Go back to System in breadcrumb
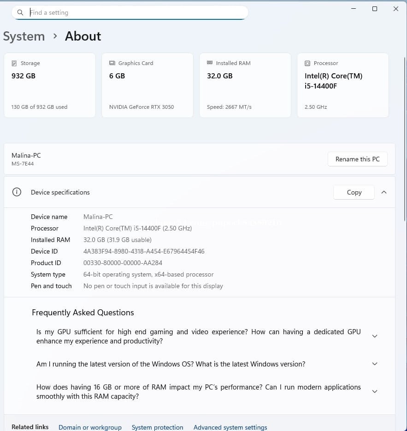407x431 pixels. coord(24,36)
